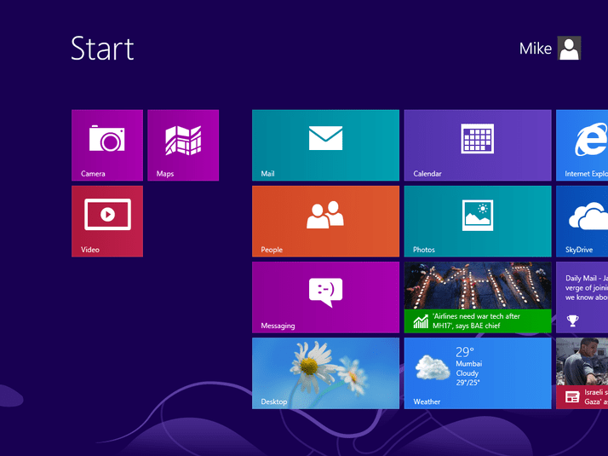This screenshot has width=608, height=456.
Task: Open the Mail tile
Action: tap(325, 145)
